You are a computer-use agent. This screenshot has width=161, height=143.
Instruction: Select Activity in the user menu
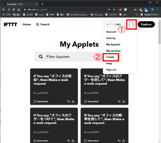tap(111, 38)
